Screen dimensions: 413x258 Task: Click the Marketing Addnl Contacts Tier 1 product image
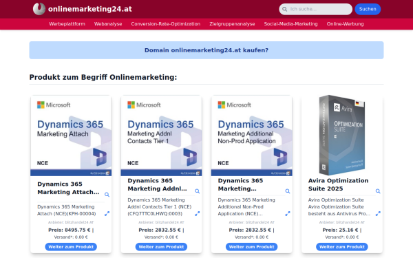[161, 136]
